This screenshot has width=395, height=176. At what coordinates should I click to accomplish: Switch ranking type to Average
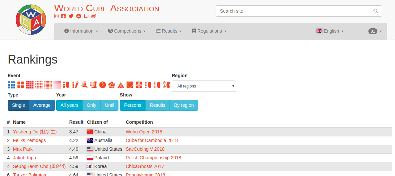pos(42,105)
